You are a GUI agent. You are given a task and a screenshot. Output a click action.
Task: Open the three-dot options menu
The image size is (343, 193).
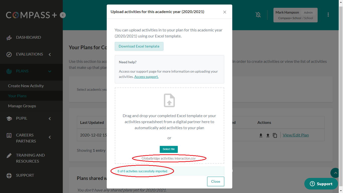point(328,15)
